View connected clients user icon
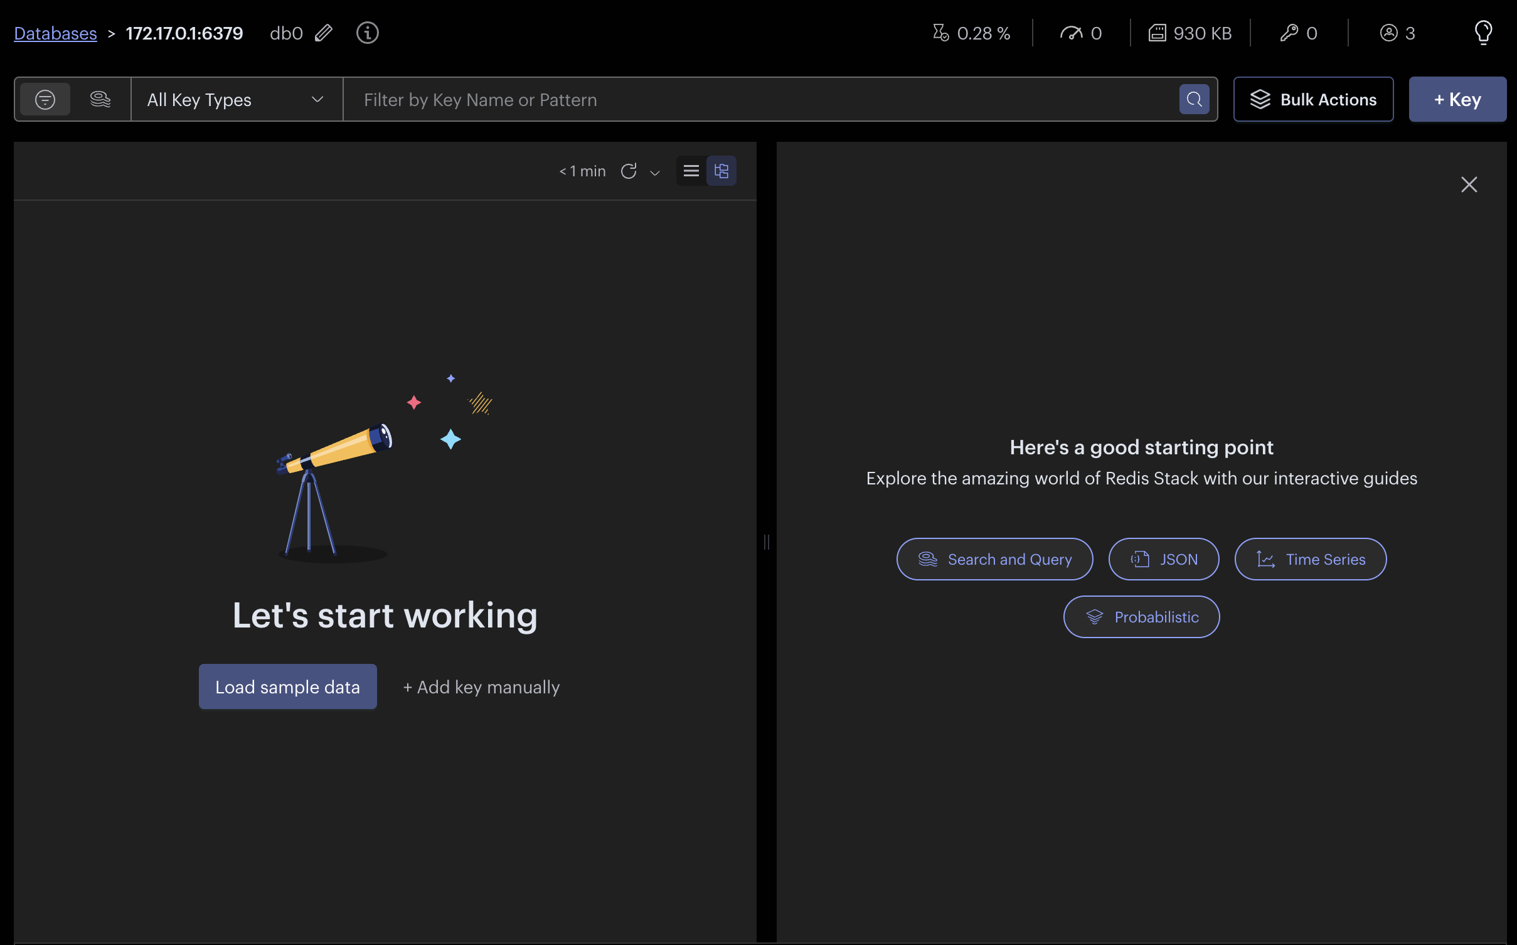1517x945 pixels. click(1388, 33)
